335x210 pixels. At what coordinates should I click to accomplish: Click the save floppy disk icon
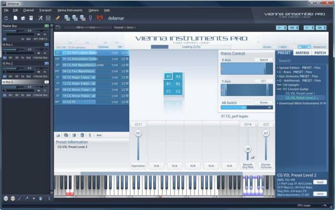(31, 18)
